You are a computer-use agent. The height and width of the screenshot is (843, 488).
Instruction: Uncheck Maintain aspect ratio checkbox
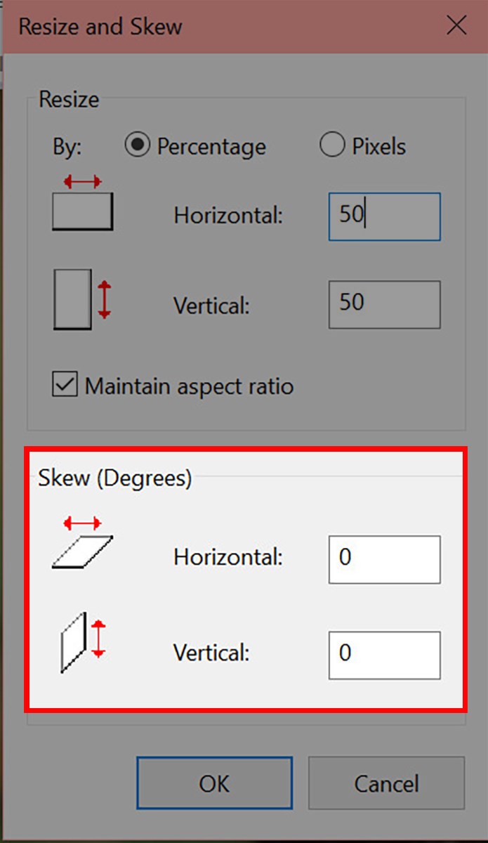click(x=65, y=386)
